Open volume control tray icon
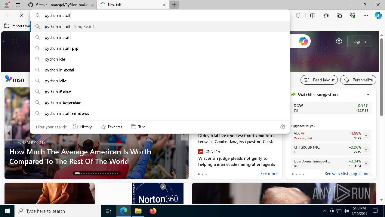Viewport: 385px width, 217px height. click(346, 211)
